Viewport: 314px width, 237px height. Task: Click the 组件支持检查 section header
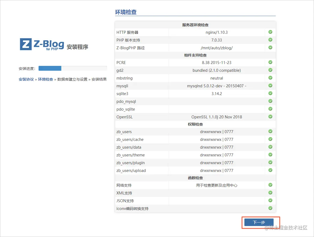[x=195, y=55]
